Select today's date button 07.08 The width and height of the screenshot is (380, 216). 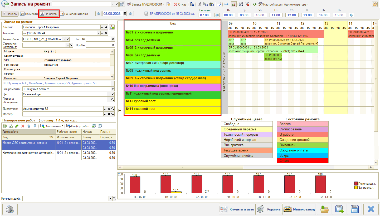[204, 15]
